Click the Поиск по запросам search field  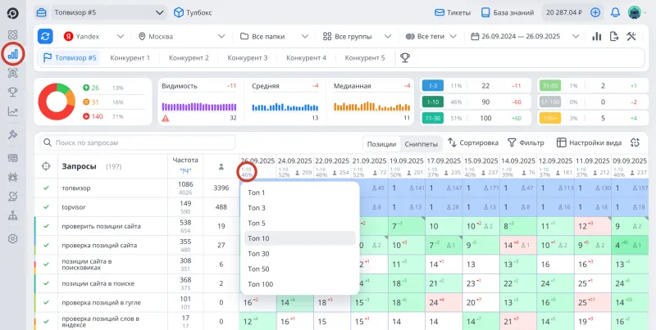tap(123, 142)
